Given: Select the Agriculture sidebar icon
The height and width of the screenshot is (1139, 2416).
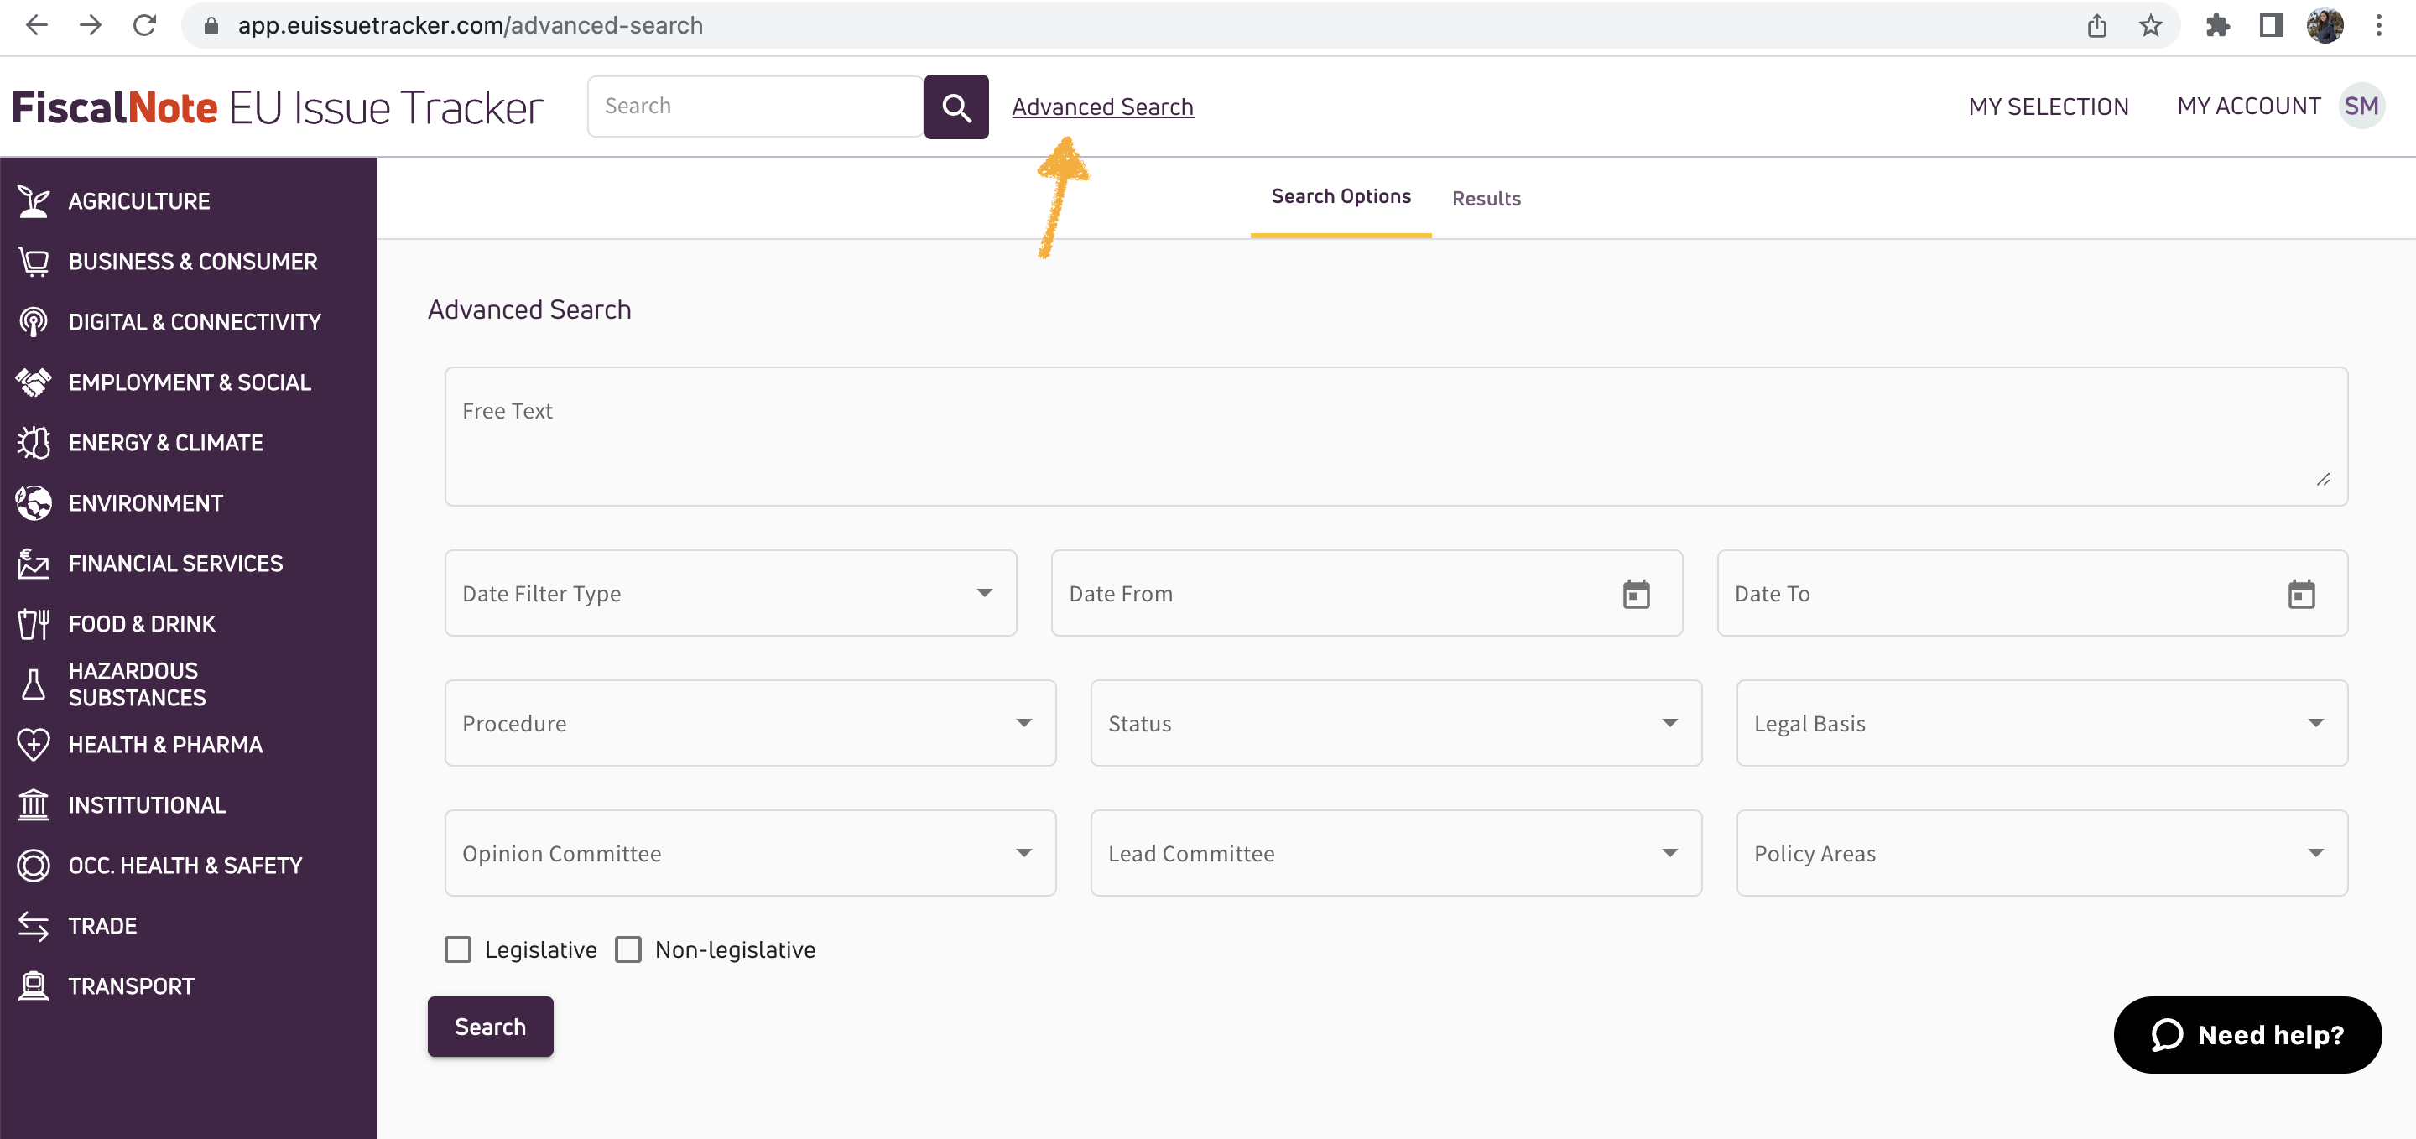Looking at the screenshot, I should point(34,200).
